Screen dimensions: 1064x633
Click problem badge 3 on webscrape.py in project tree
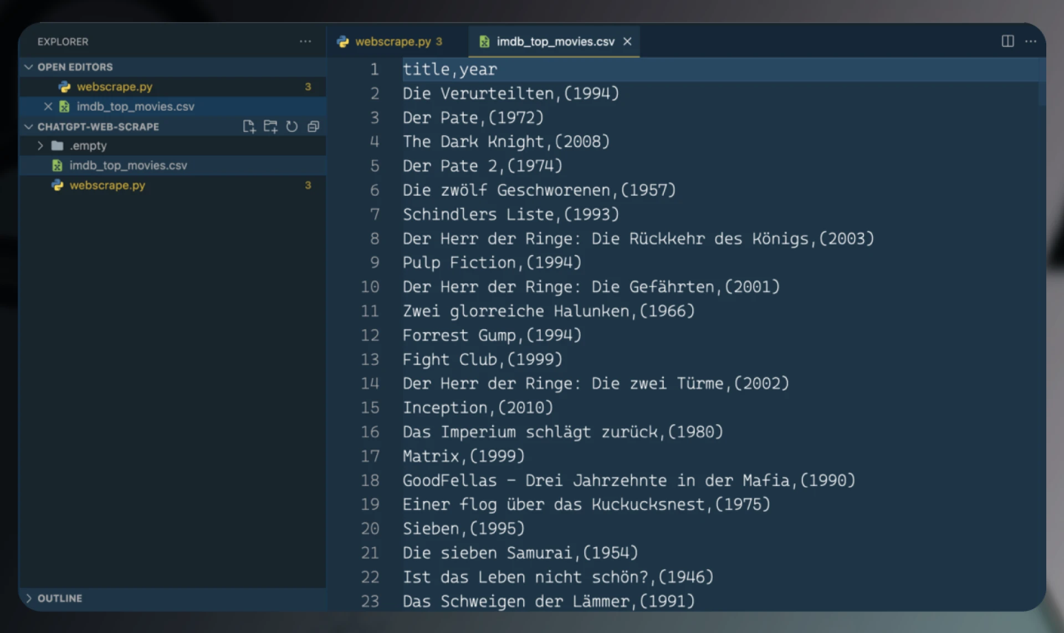point(308,185)
